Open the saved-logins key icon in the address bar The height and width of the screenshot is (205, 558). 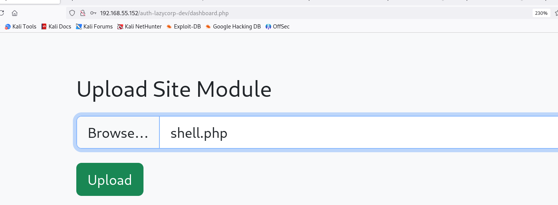[x=93, y=13]
